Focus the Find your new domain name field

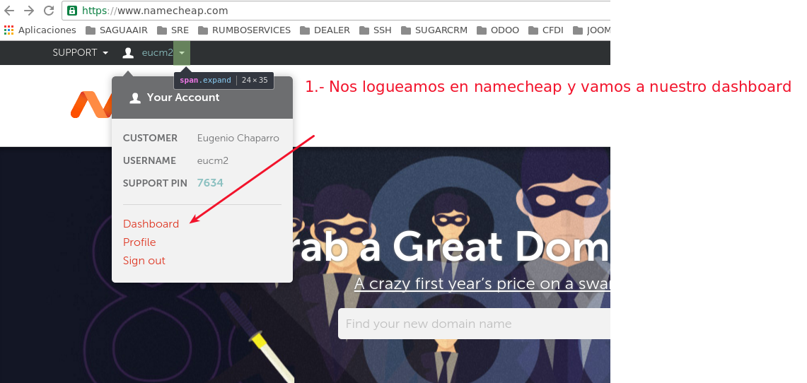474,324
